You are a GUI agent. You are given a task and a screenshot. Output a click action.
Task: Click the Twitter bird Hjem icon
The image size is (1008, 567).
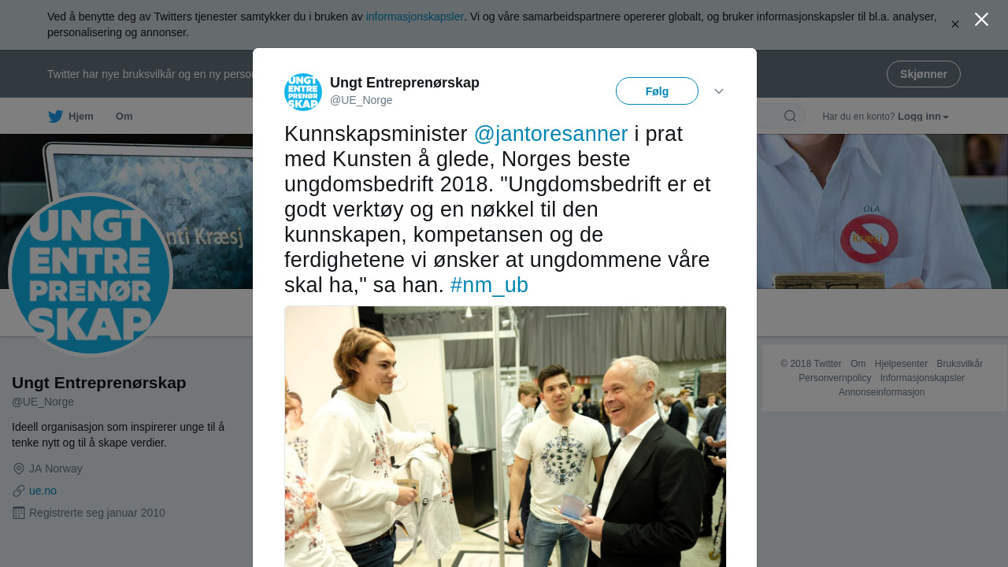[55, 117]
